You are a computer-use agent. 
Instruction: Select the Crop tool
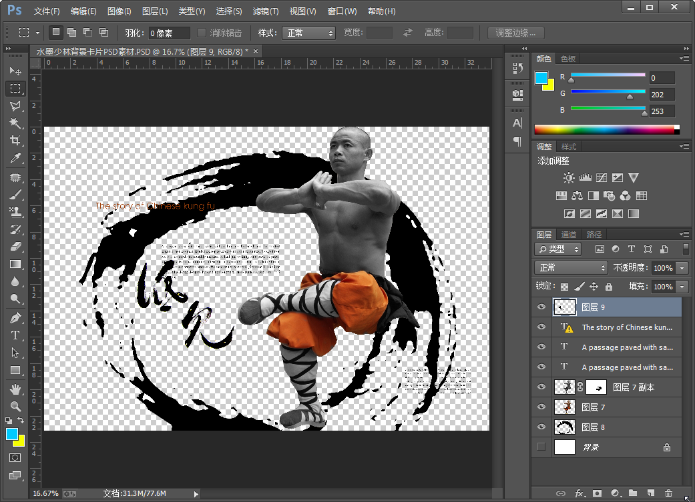[15, 141]
